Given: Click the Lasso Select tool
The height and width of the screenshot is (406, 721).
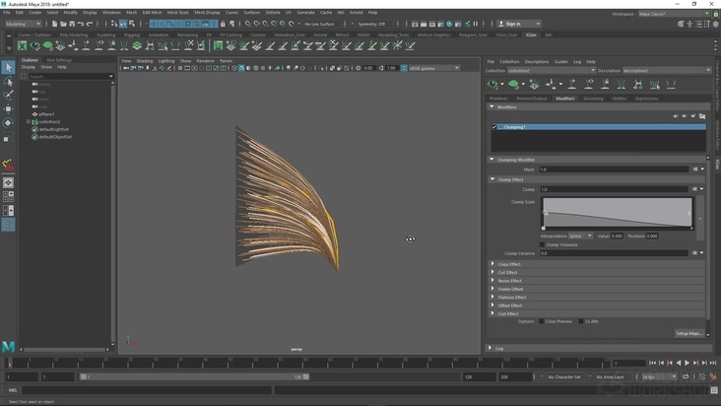Looking at the screenshot, I should [x=8, y=82].
